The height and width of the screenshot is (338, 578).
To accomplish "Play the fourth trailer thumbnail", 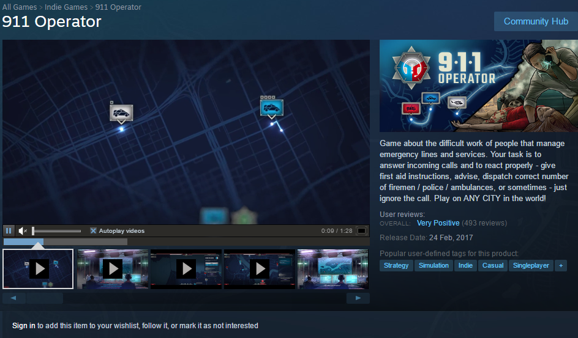I will (x=260, y=269).
